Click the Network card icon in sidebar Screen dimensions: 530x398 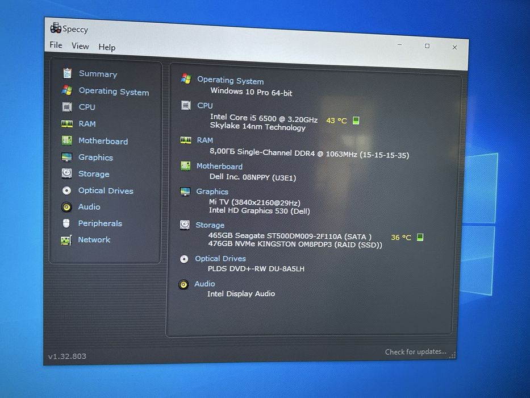click(x=66, y=240)
